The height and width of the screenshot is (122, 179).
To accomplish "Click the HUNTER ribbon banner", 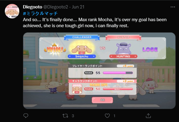I will point(123,37).
